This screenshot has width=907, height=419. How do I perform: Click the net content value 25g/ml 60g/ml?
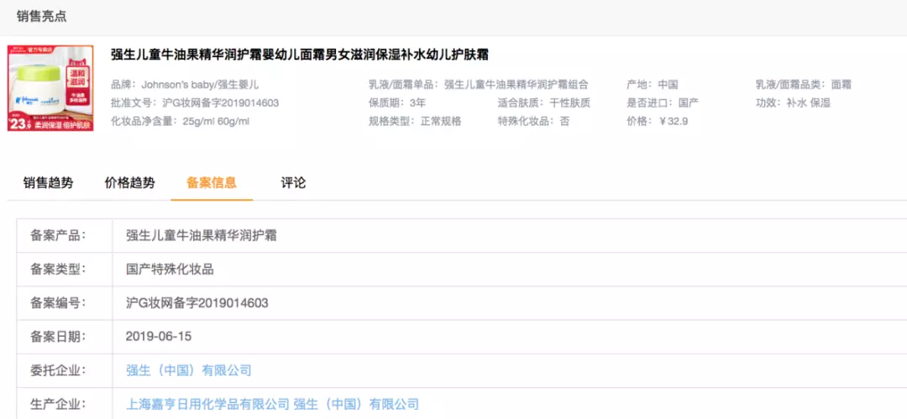216,122
